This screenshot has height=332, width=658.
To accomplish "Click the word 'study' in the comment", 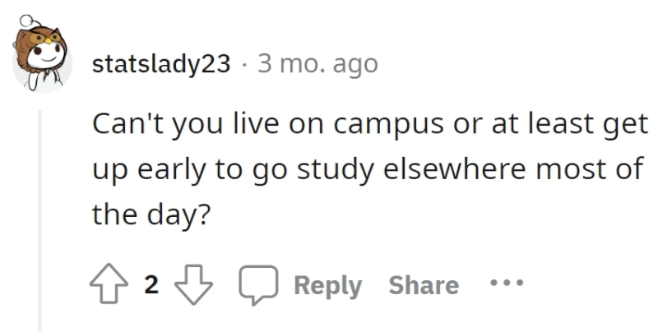I will pyautogui.click(x=335, y=170).
